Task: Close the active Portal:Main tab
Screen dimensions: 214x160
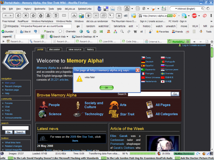Action: (188, 42)
